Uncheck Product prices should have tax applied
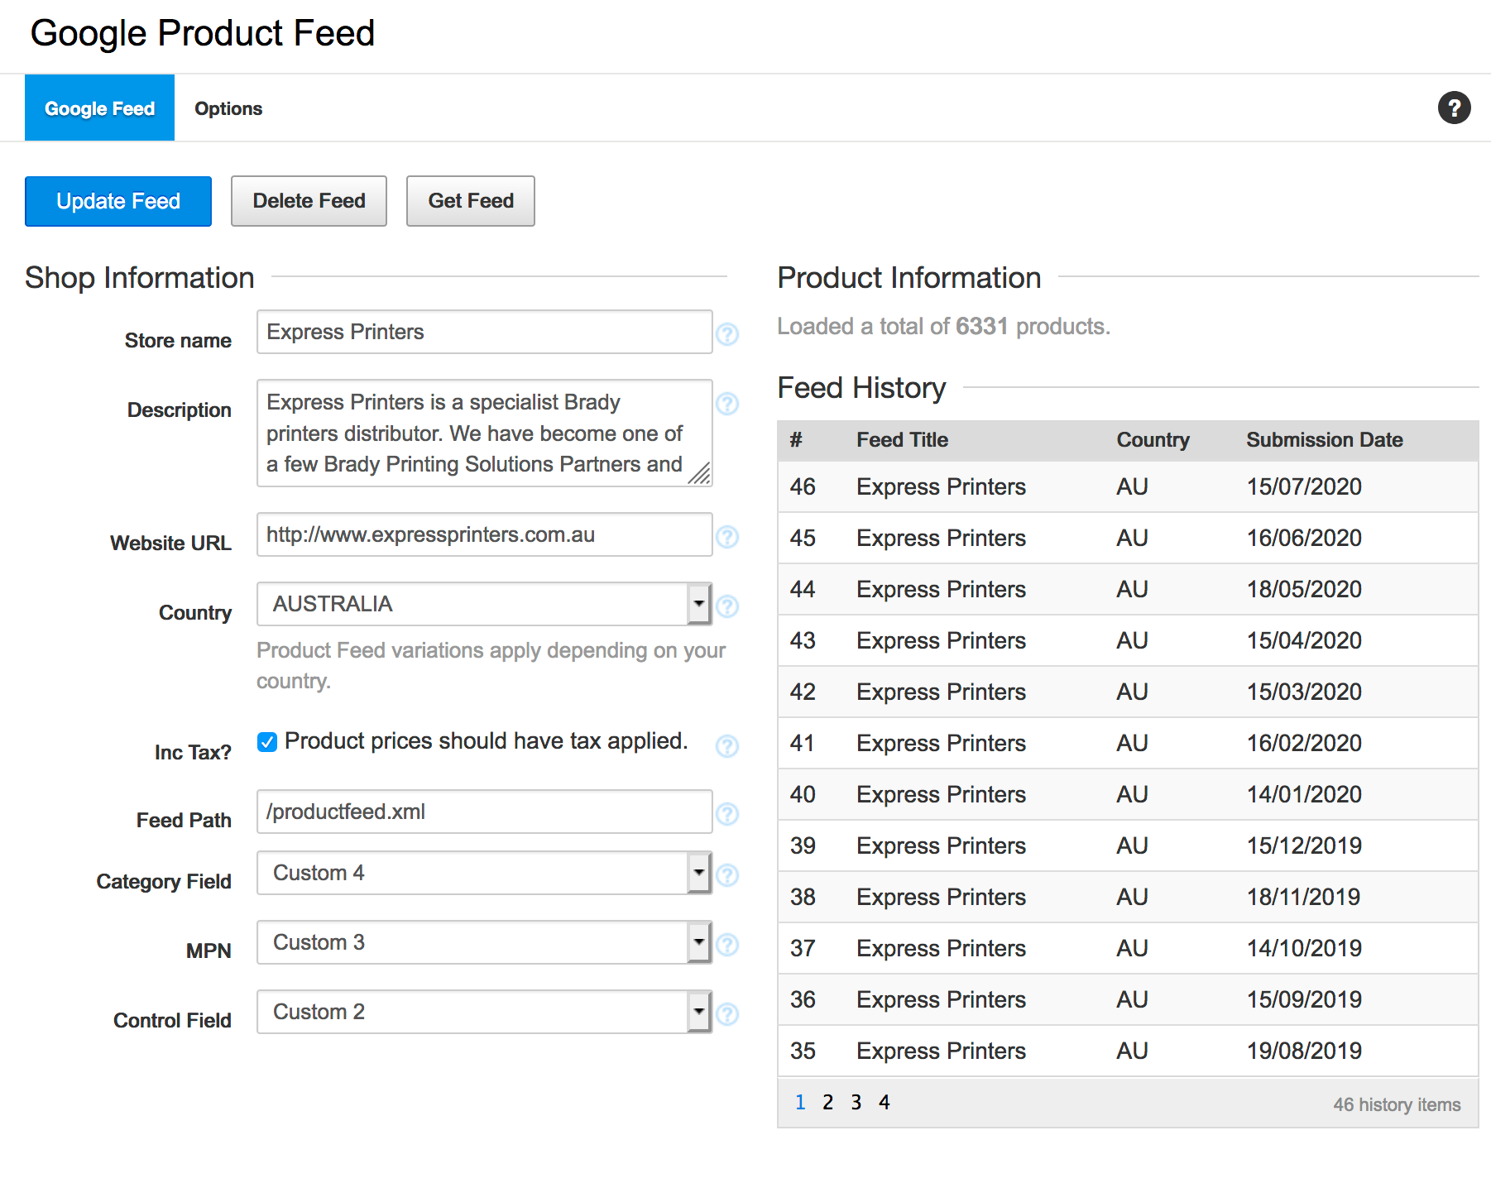Screen dimensions: 1491x1183 pos(267,742)
